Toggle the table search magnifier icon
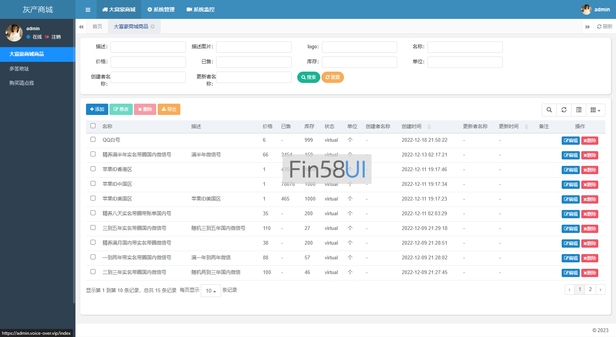The height and width of the screenshot is (337, 616). tap(549, 110)
